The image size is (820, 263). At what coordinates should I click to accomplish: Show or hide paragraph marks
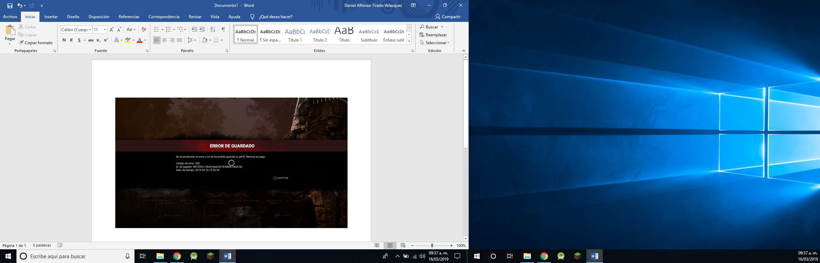[x=223, y=29]
